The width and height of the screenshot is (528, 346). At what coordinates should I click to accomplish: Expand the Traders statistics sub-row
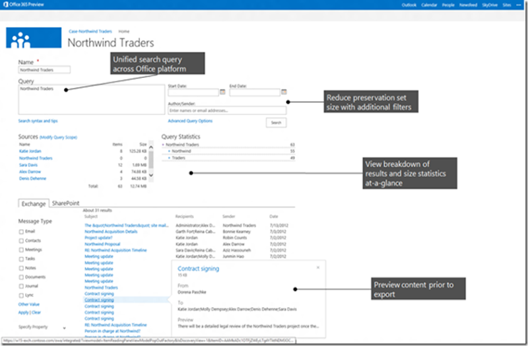click(x=169, y=158)
